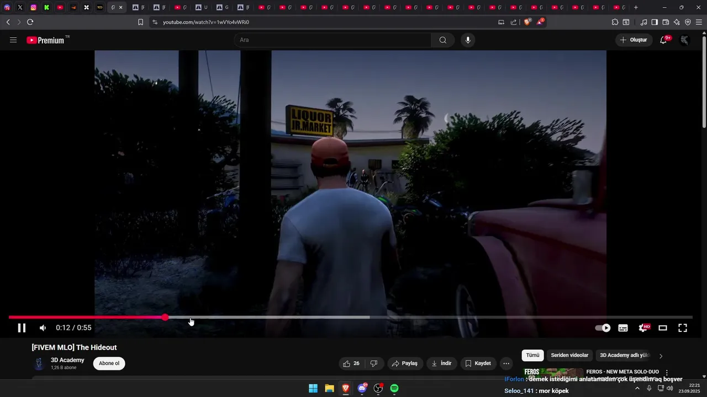Open the FEROS video options three-dot menu
Screen dimensions: 707x397
tap(667, 373)
